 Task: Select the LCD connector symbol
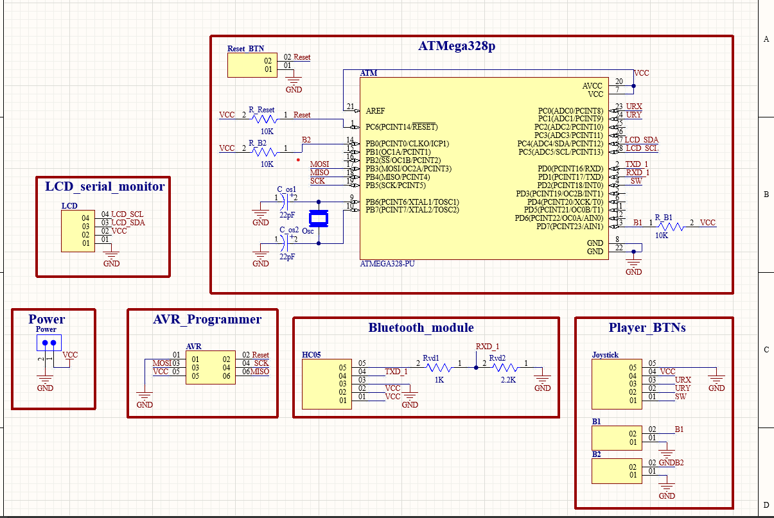click(77, 230)
